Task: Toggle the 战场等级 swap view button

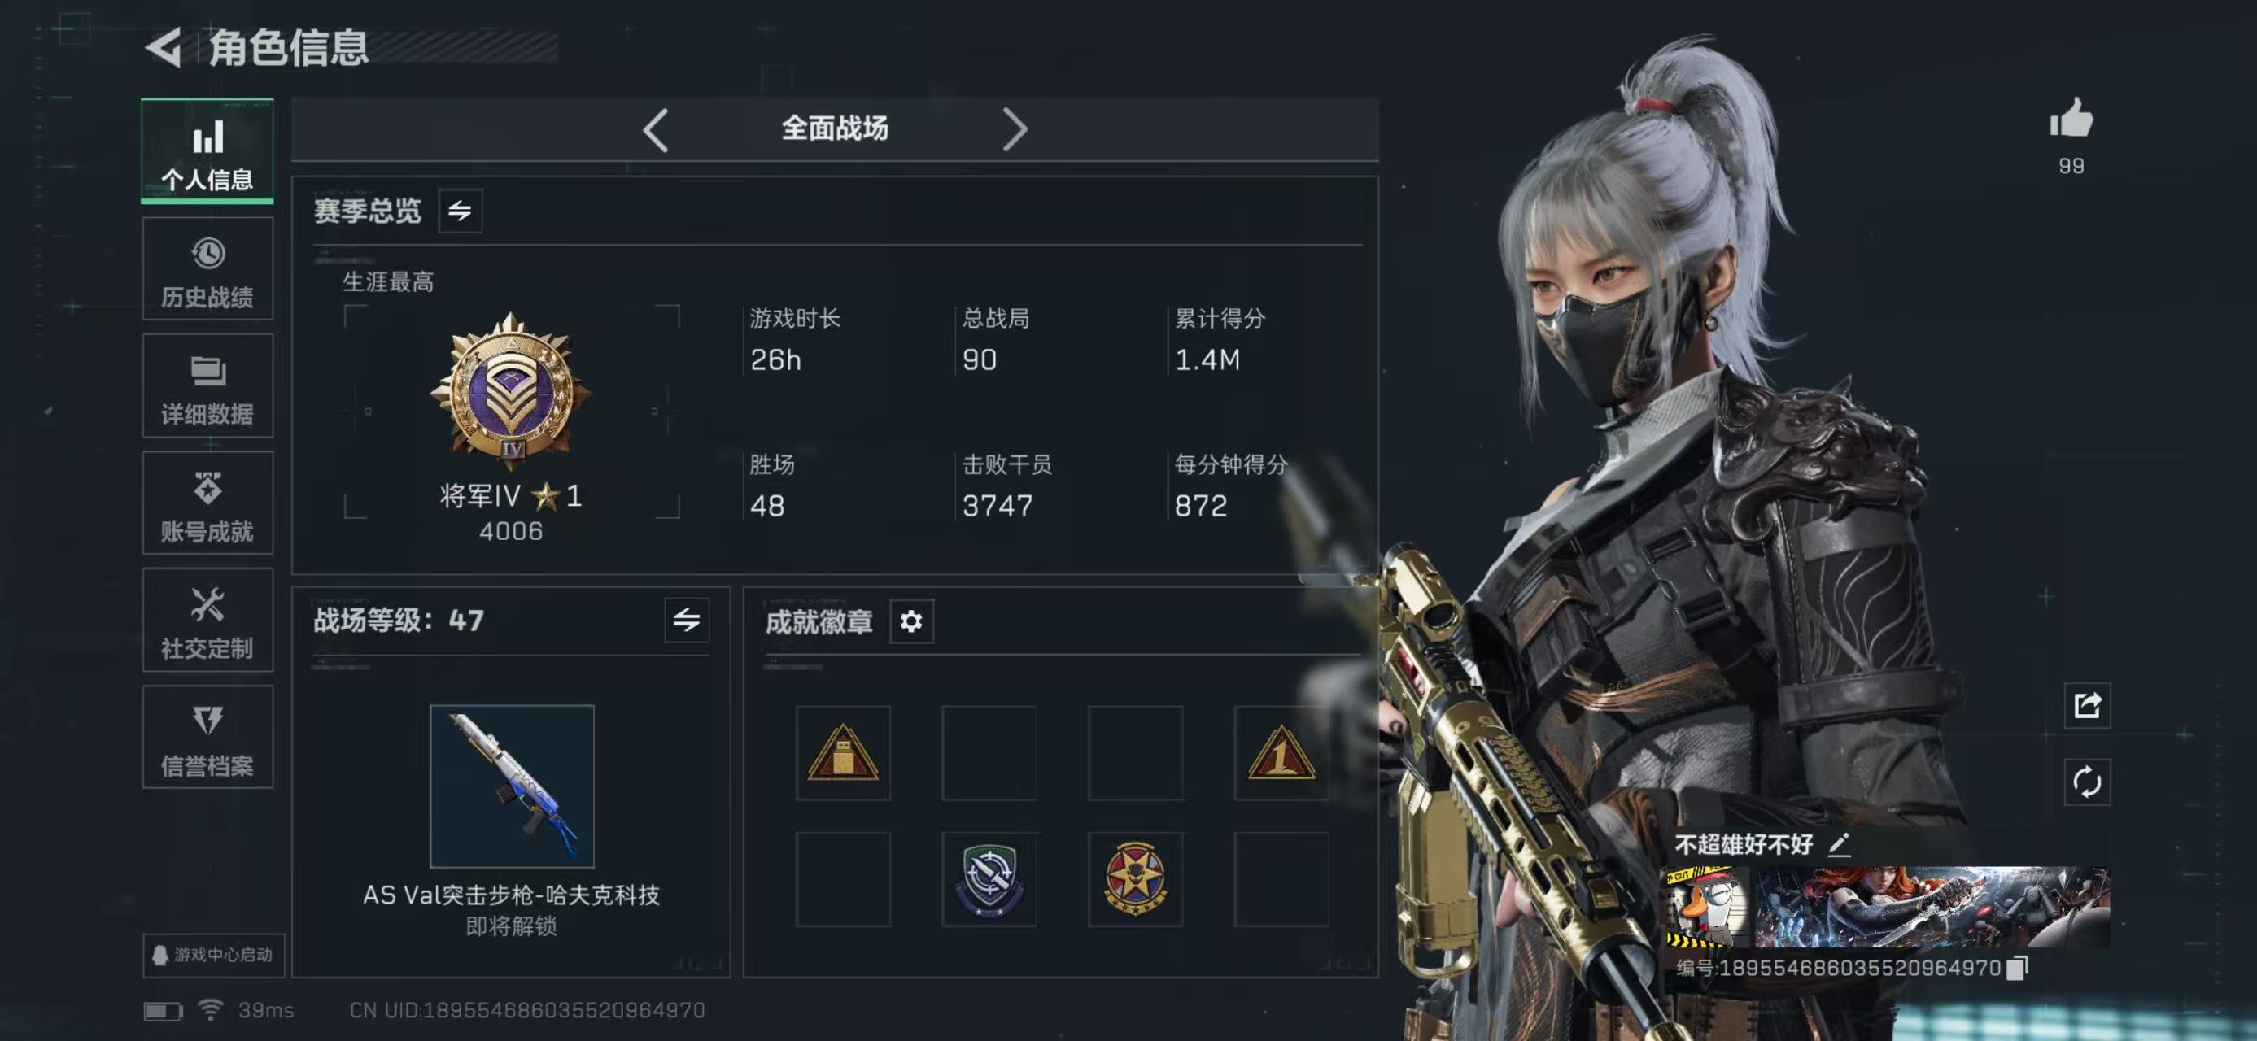Action: click(x=687, y=621)
